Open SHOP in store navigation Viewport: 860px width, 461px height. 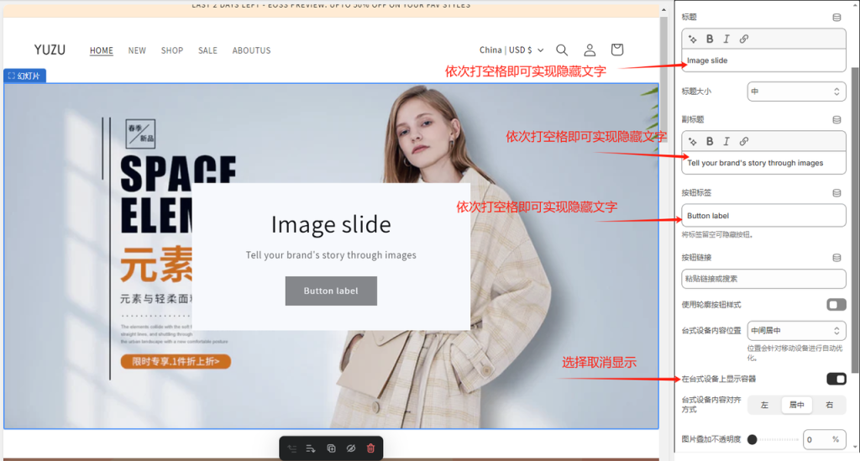coord(172,50)
